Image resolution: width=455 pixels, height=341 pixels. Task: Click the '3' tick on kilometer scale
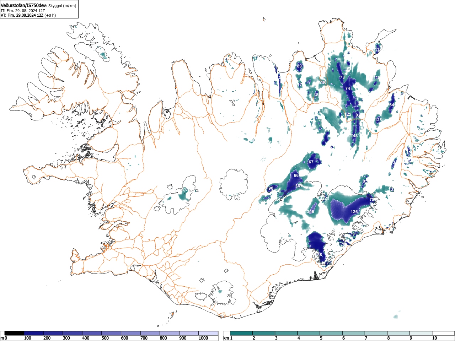(x=276, y=338)
